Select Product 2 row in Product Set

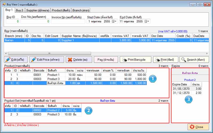pyautogui.click(x=43, y=110)
